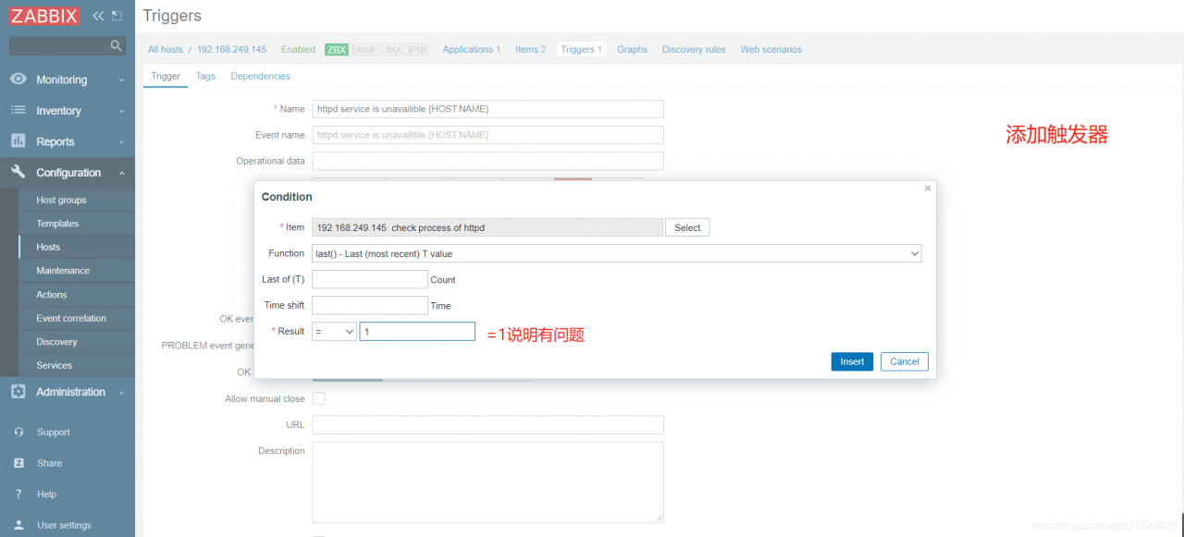
Task: Click the Description text area
Action: (488, 482)
